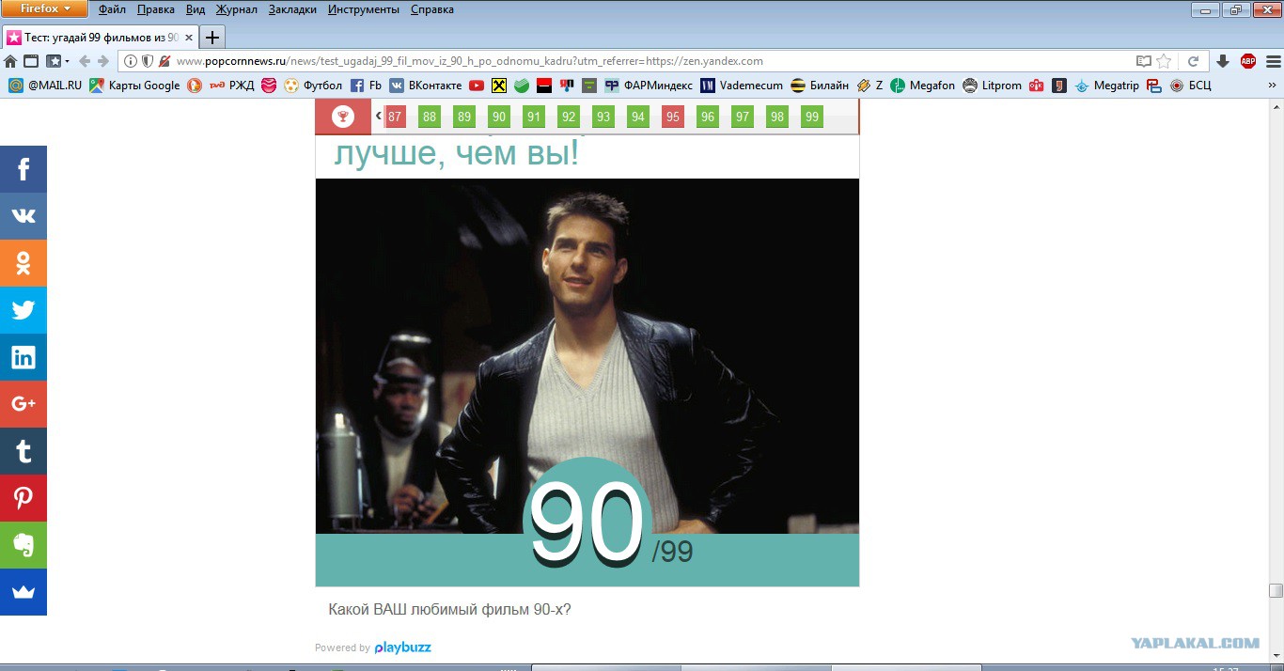Open the downloads arrow panel
This screenshot has width=1284, height=671.
click(x=1223, y=61)
